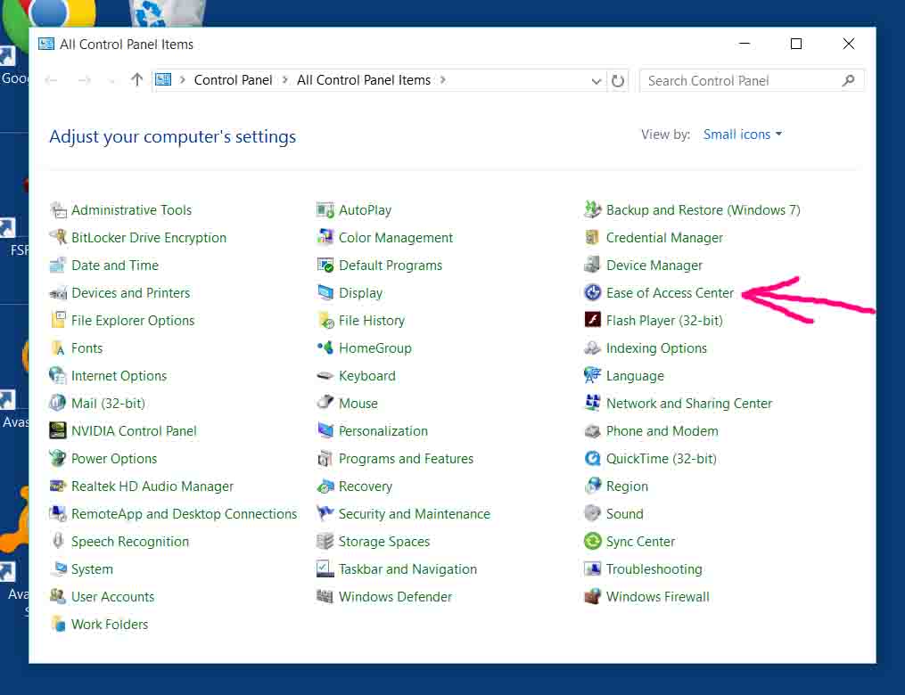The height and width of the screenshot is (695, 905).
Task: Open Device Manager
Action: point(654,265)
